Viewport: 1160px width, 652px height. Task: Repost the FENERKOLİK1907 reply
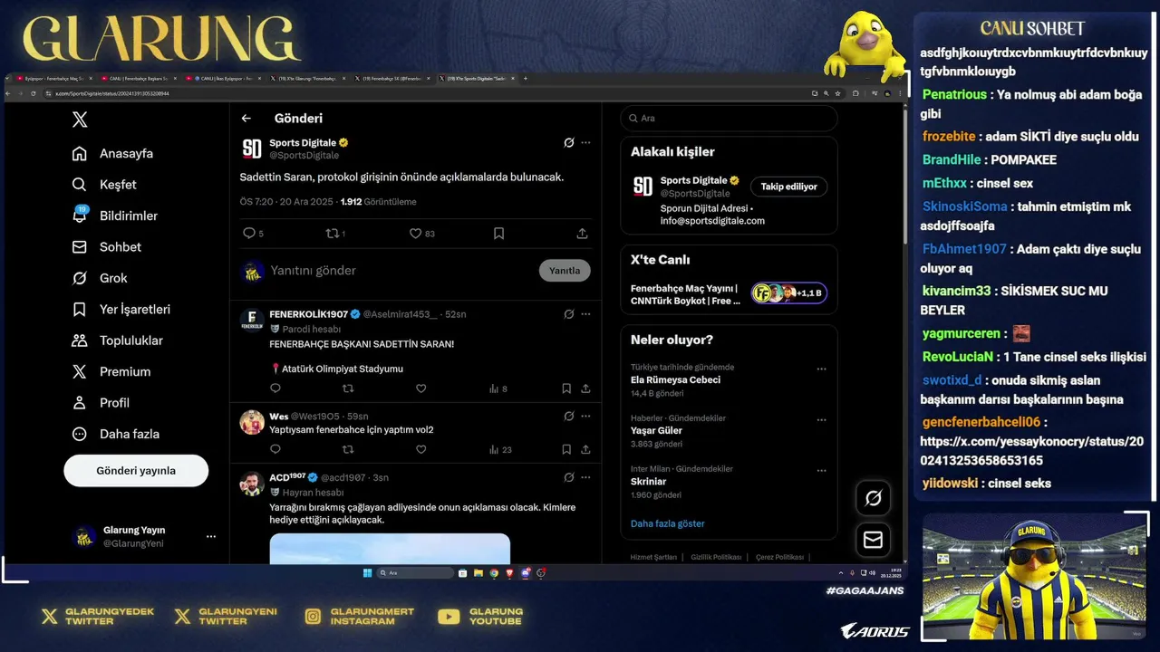coord(348,388)
